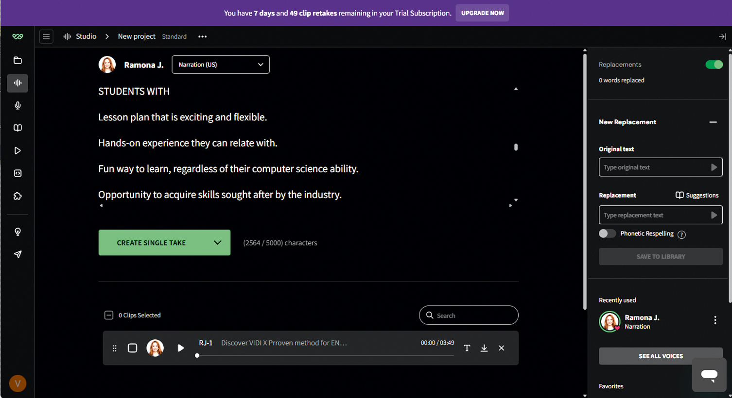Image resolution: width=732 pixels, height=398 pixels.
Task: Click the microphone icon in sidebar
Action: [x=17, y=105]
